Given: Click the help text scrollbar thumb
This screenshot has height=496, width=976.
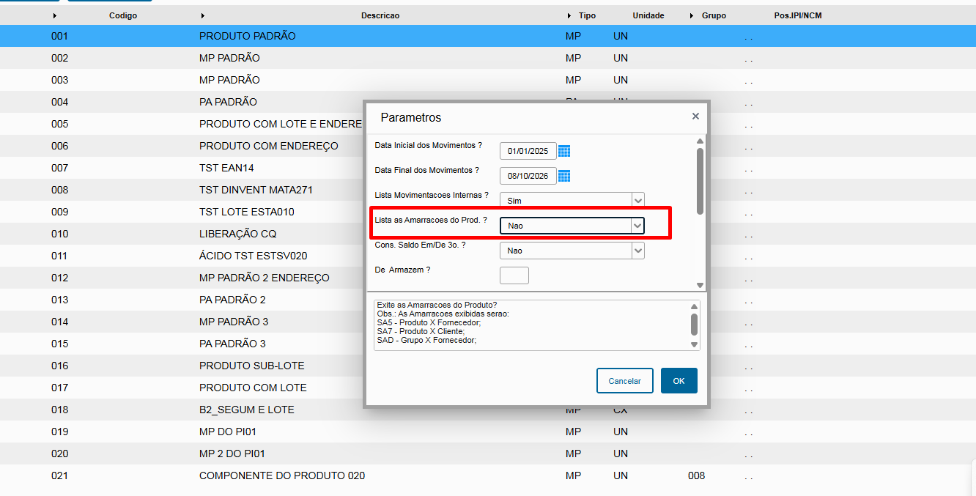Looking at the screenshot, I should point(694,324).
